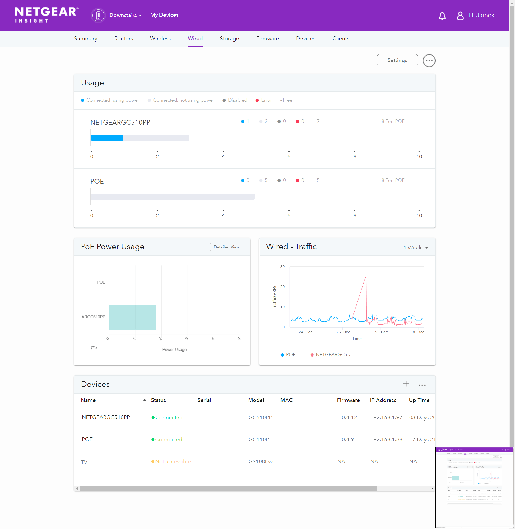
Task: Go to the Clients tab
Action: (341, 39)
